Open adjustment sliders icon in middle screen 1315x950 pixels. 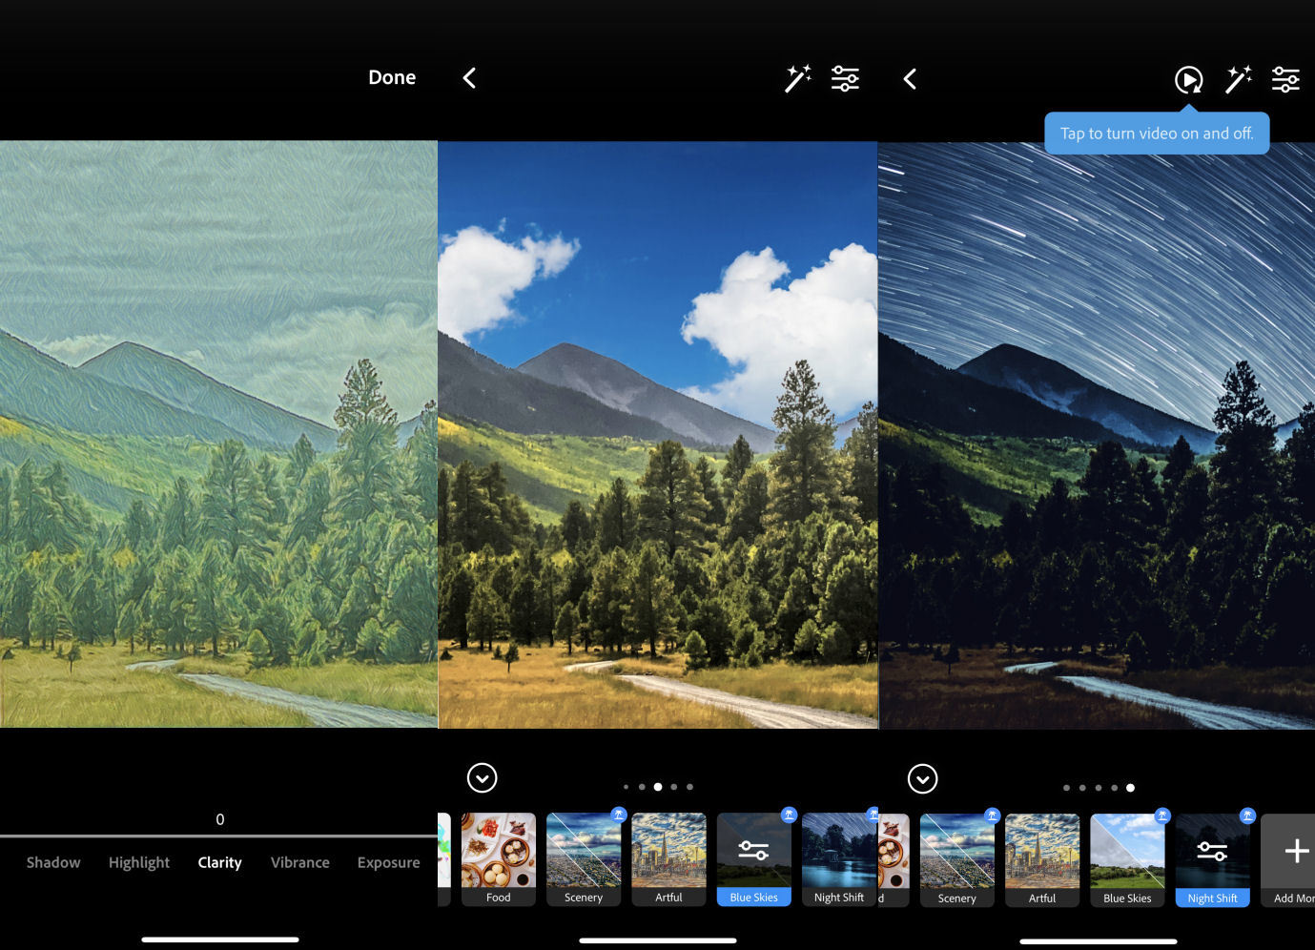click(845, 78)
